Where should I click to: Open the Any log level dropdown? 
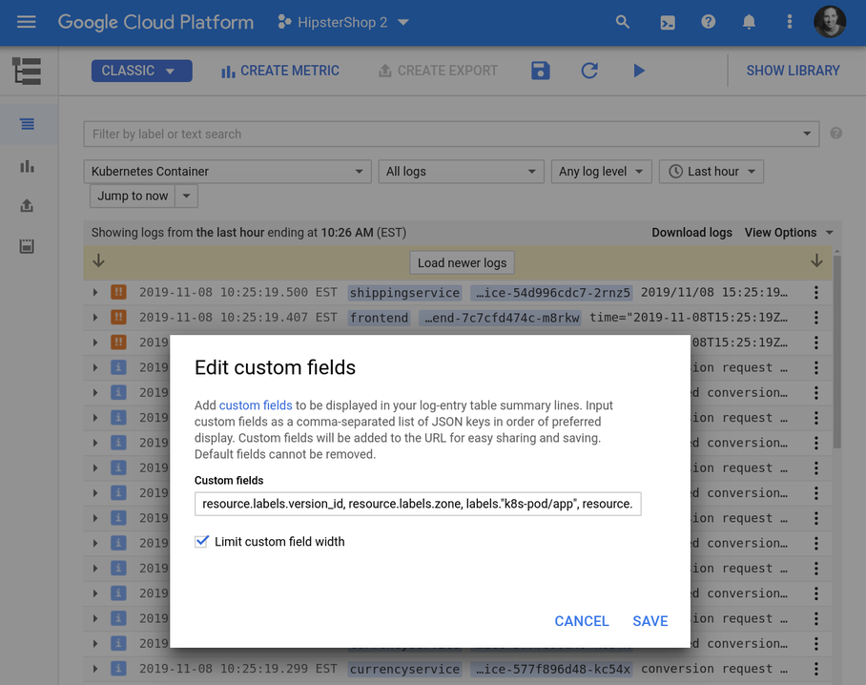pos(602,172)
